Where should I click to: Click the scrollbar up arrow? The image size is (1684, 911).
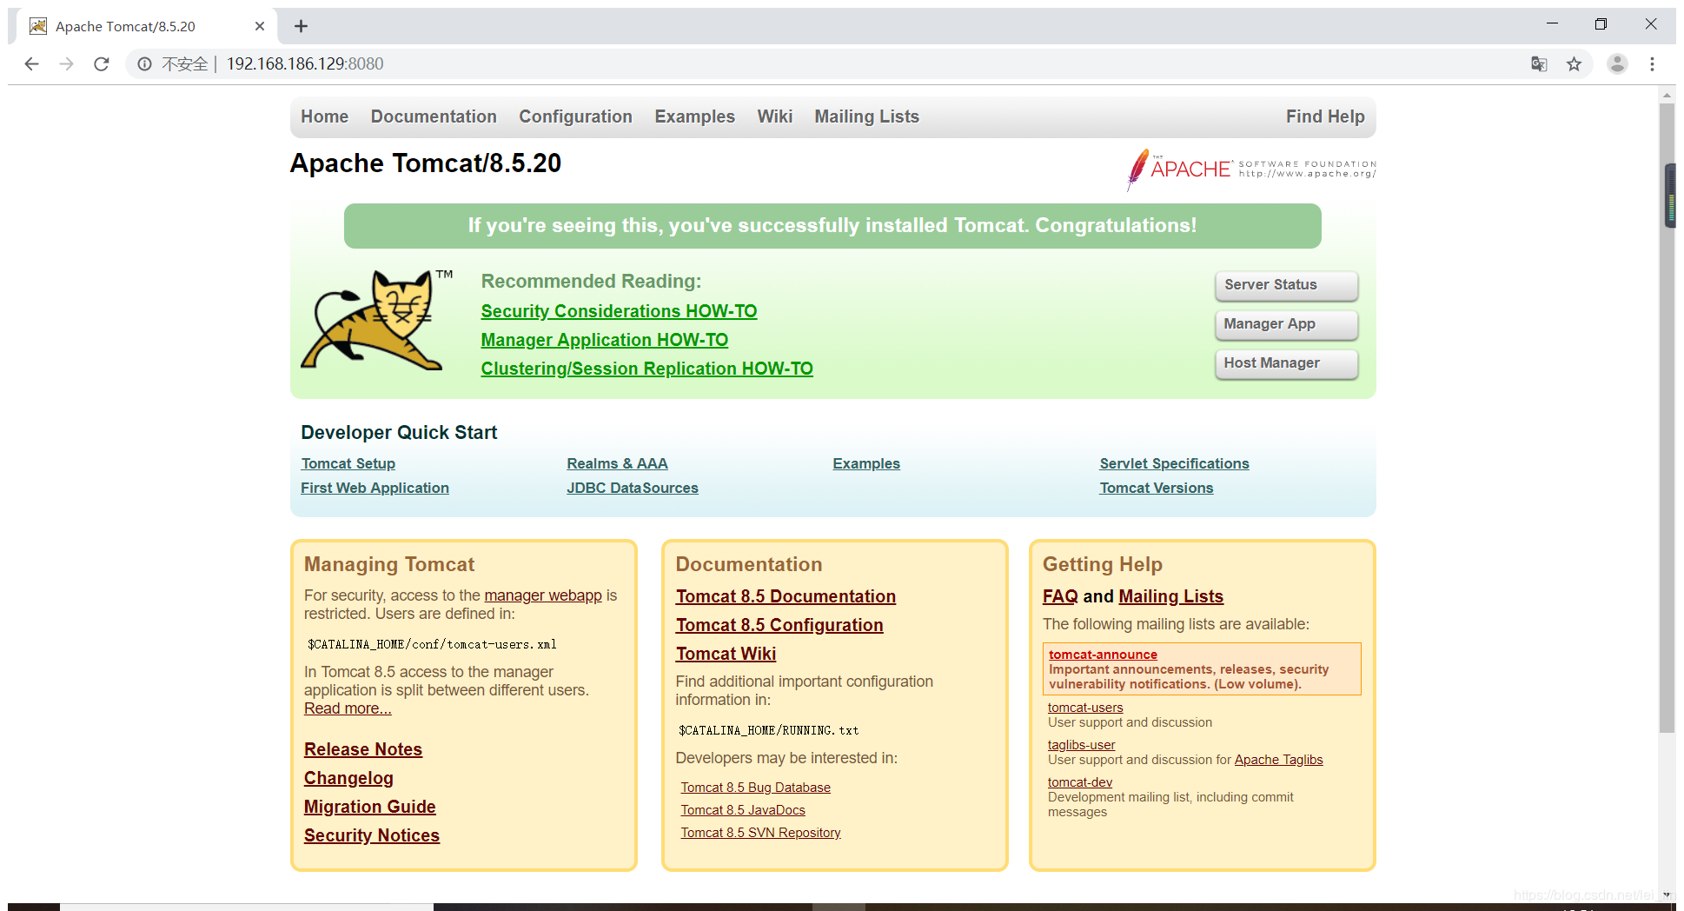pos(1667,95)
